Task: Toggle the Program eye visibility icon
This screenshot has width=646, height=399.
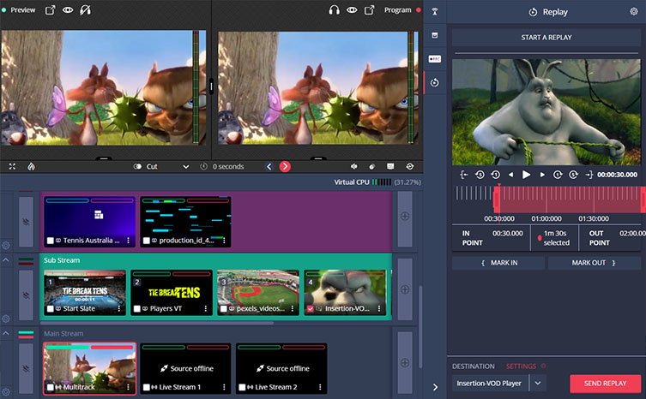Action: pos(352,10)
